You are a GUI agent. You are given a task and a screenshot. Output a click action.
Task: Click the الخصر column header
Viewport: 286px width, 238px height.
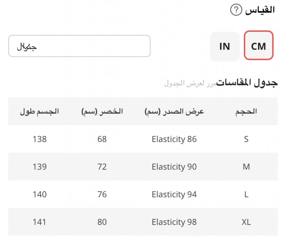(x=102, y=111)
